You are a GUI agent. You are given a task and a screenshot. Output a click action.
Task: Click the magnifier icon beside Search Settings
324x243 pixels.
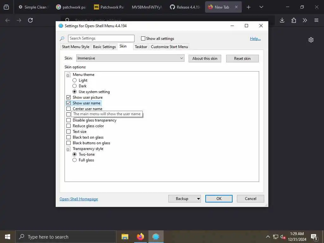[x=62, y=38]
